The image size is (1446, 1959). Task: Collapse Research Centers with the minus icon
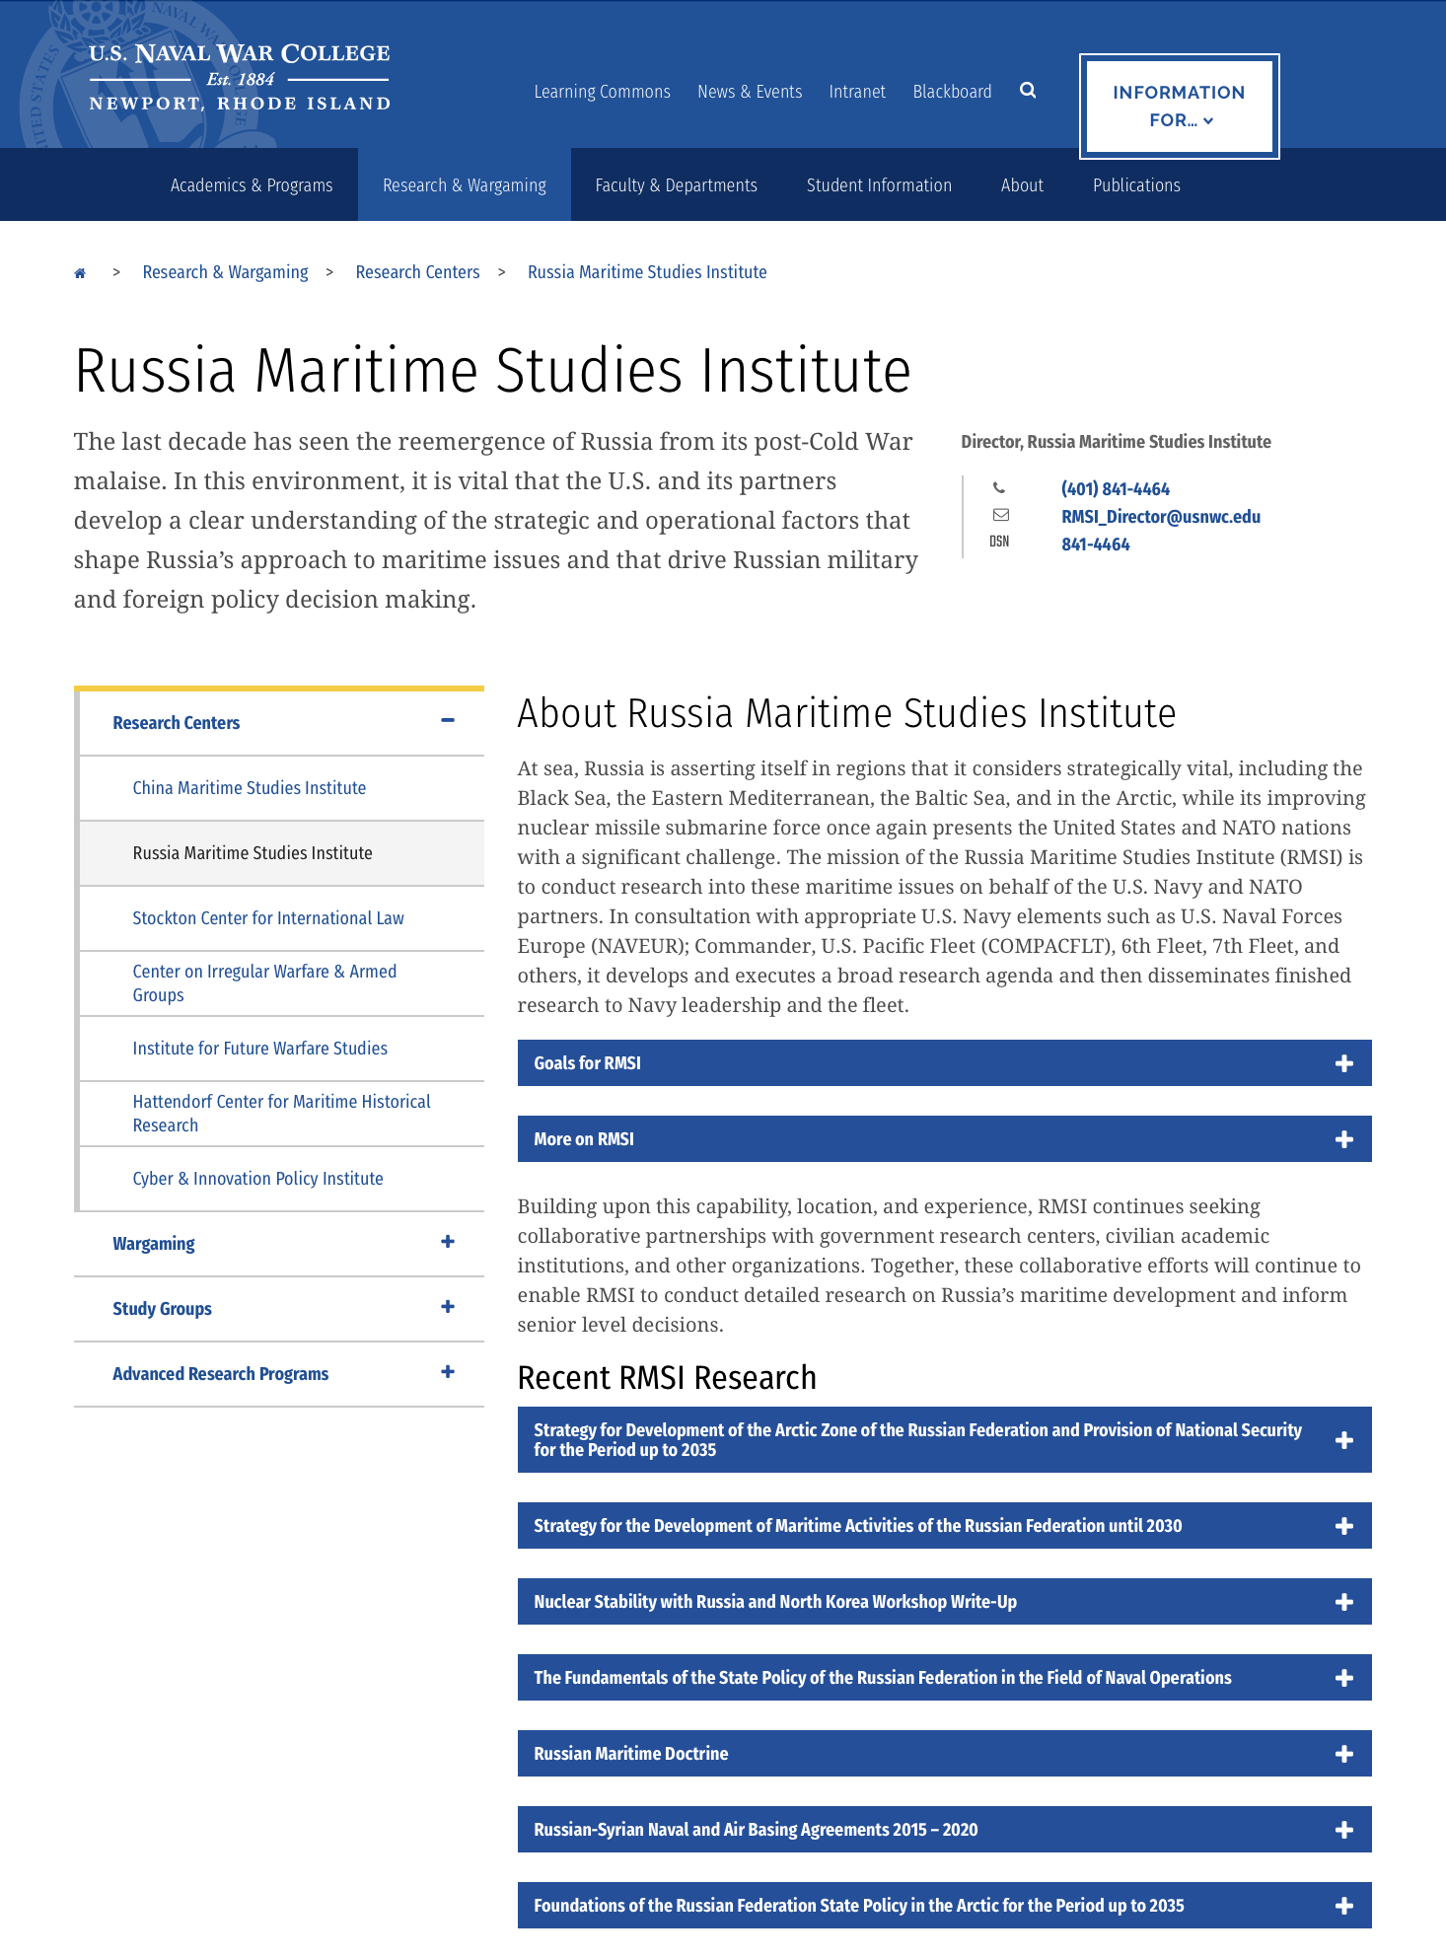(448, 721)
